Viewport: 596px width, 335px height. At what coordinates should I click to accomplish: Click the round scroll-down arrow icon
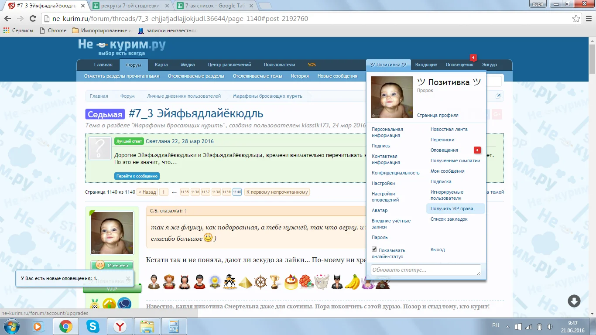[x=574, y=301]
